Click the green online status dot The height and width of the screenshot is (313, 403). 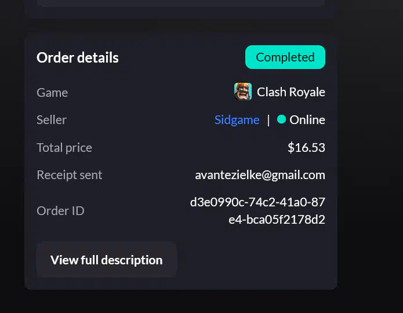tap(282, 119)
